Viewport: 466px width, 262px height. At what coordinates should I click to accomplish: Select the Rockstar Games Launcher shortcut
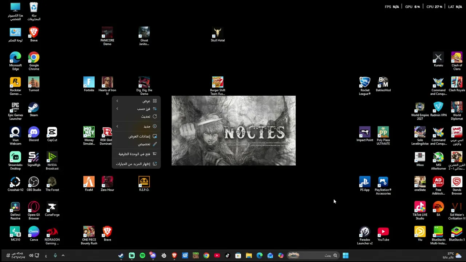[15, 86]
